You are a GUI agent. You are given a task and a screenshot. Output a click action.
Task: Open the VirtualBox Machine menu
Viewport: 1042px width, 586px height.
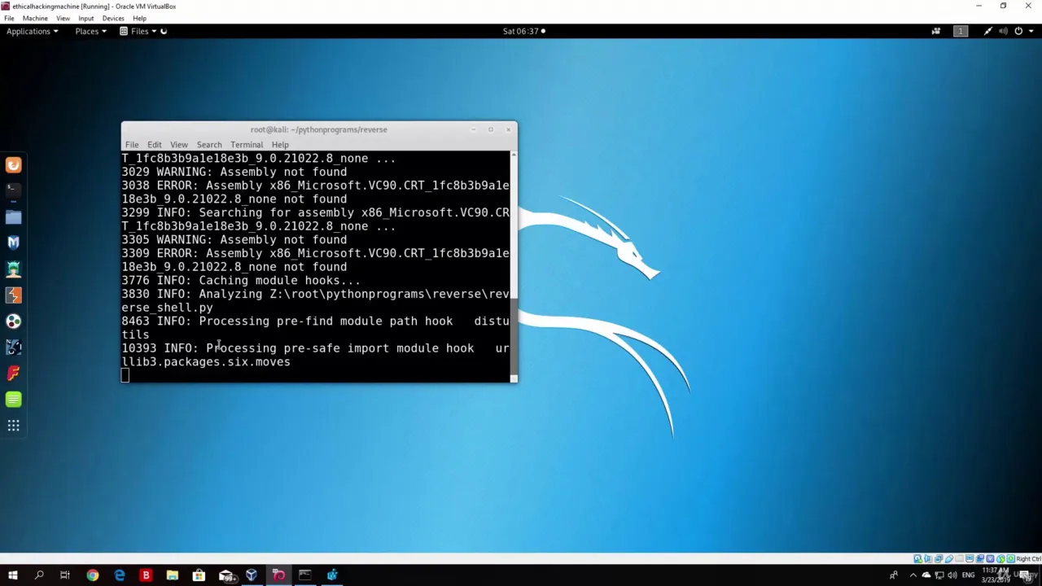point(35,18)
